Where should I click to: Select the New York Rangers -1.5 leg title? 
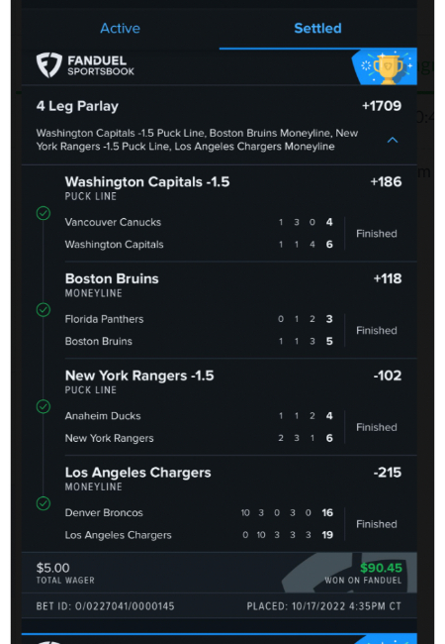click(139, 376)
